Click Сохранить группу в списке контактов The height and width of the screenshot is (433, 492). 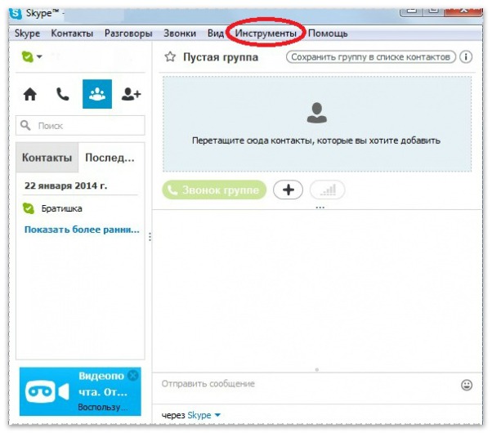click(x=371, y=57)
